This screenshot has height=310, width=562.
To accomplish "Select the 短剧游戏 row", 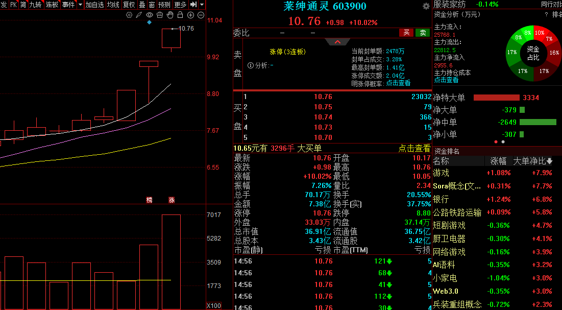I will [x=497, y=225].
